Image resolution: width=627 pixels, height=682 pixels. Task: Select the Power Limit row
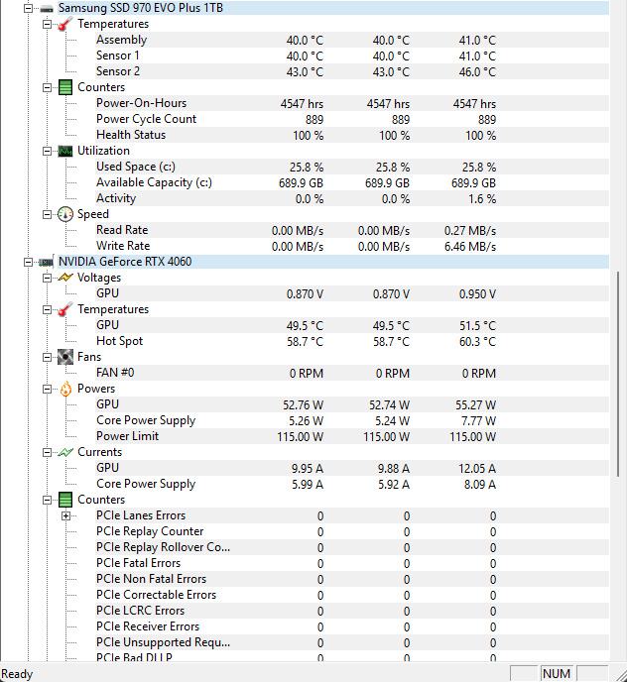(x=127, y=436)
